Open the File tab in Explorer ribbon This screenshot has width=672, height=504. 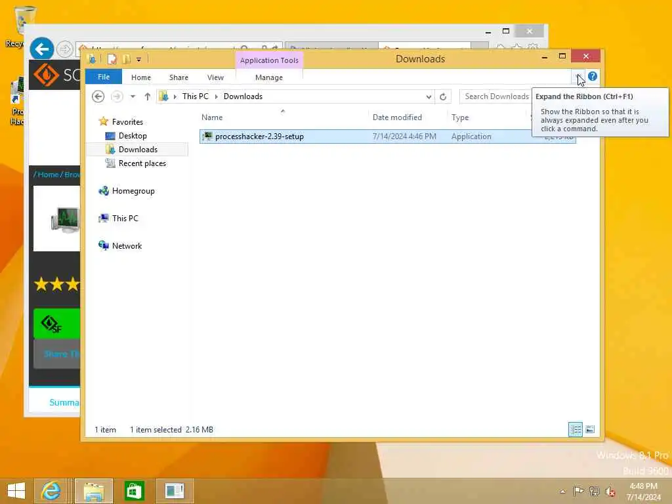tap(103, 77)
